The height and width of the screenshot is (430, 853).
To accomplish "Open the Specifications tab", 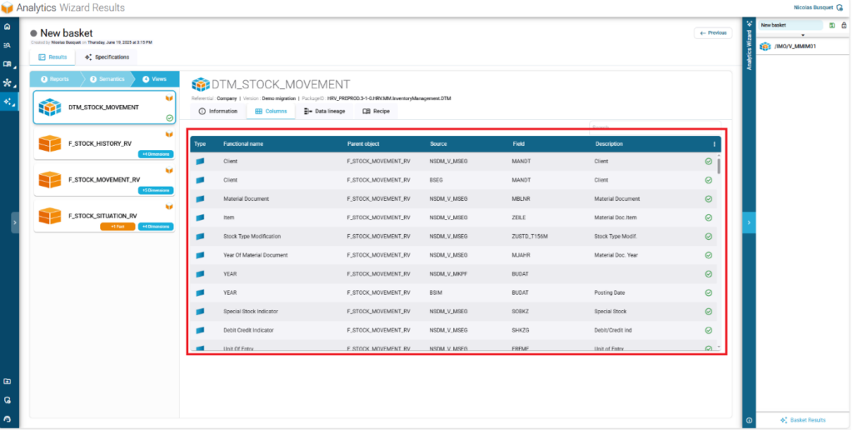I will click(107, 57).
